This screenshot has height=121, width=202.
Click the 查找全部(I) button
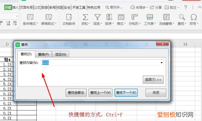[x=76, y=92]
